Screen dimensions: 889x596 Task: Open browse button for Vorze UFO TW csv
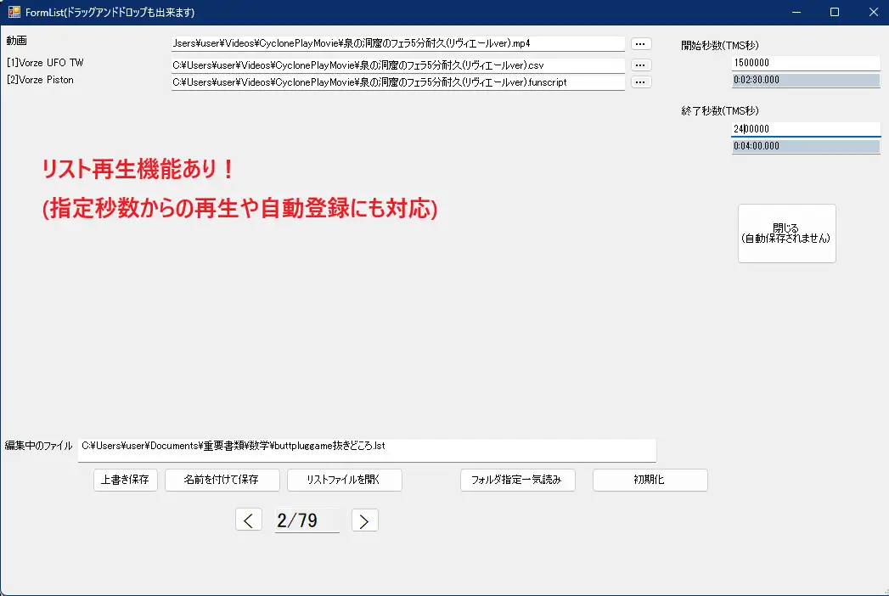pos(641,65)
